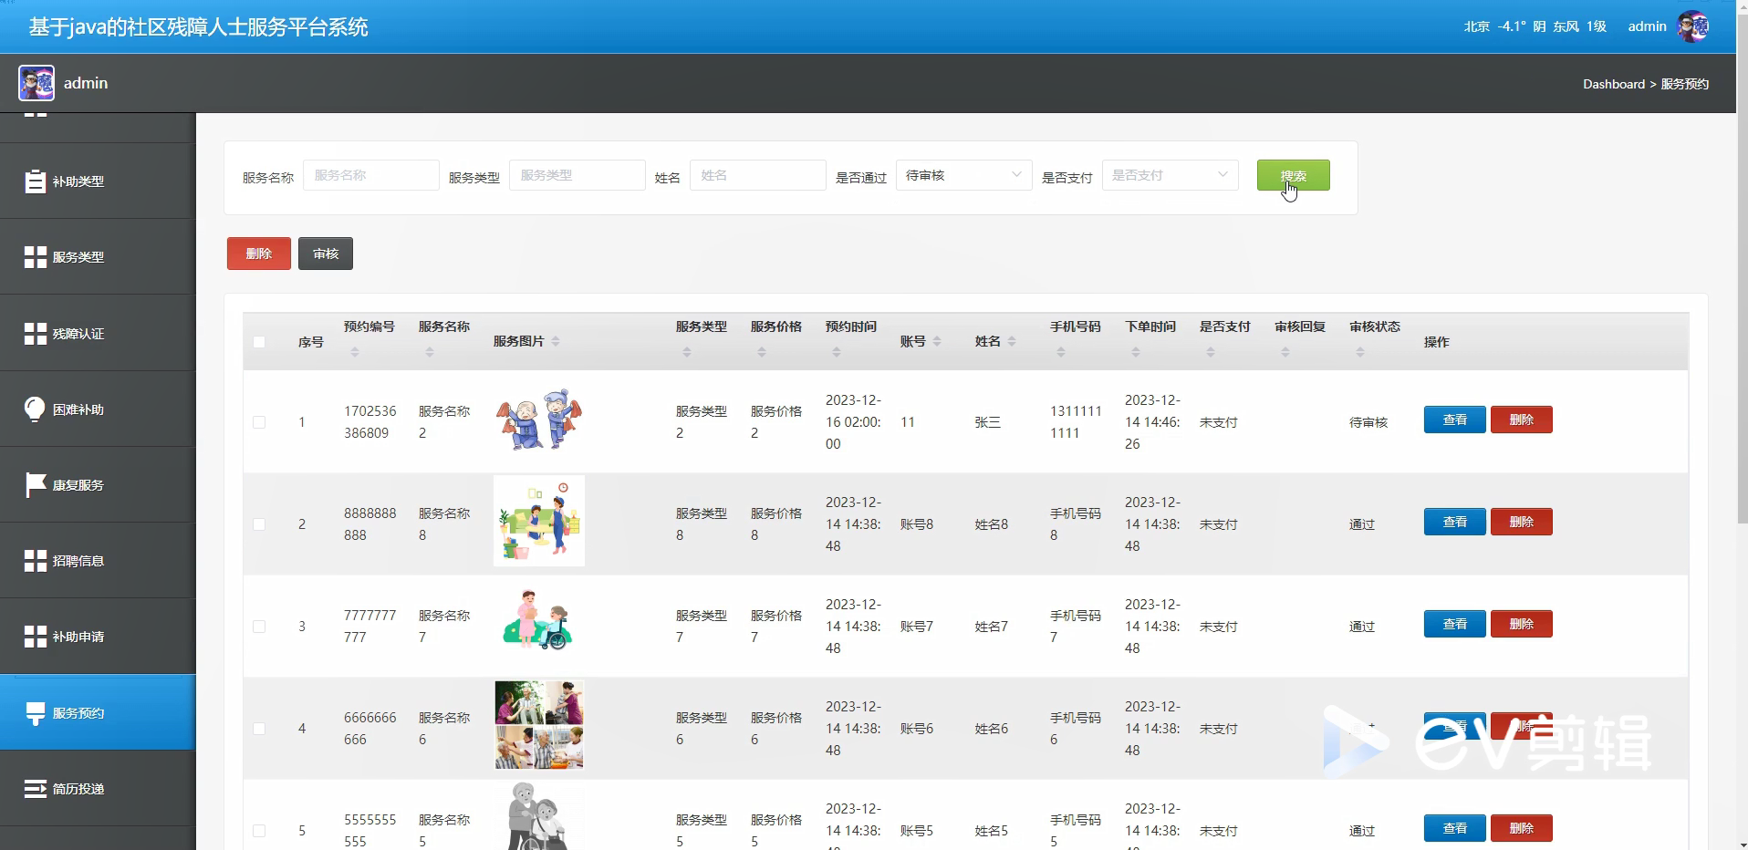Click Dashboard in the breadcrumb
The width and height of the screenshot is (1748, 850).
(1615, 84)
